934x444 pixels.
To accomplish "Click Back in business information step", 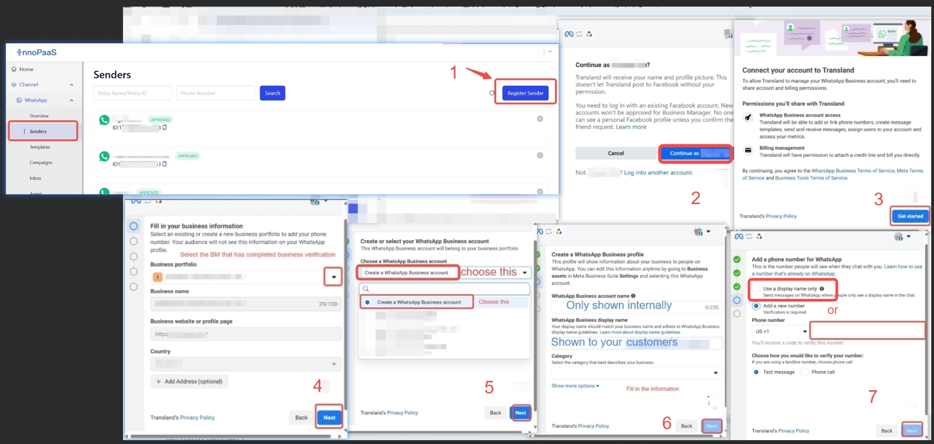I will point(301,418).
